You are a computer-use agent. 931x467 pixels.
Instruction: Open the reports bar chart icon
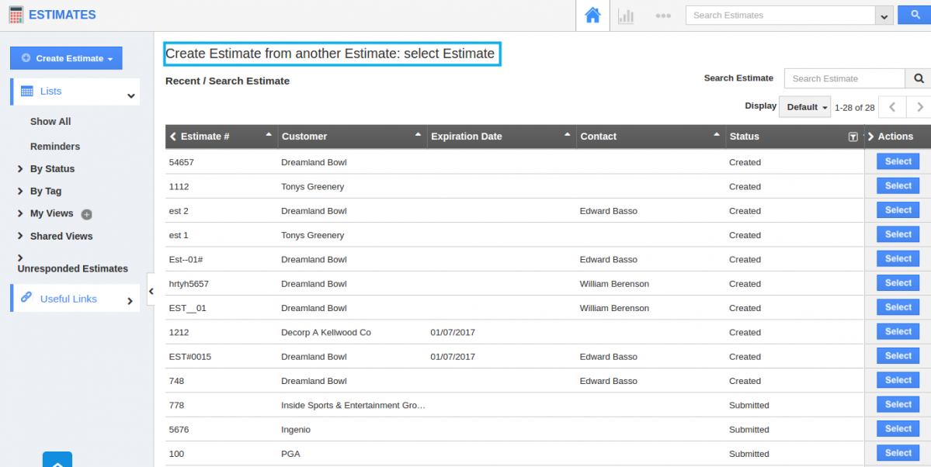[x=626, y=16]
